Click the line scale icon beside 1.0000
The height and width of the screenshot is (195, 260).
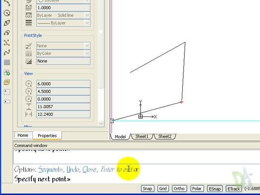pyautogui.click(x=29, y=8)
